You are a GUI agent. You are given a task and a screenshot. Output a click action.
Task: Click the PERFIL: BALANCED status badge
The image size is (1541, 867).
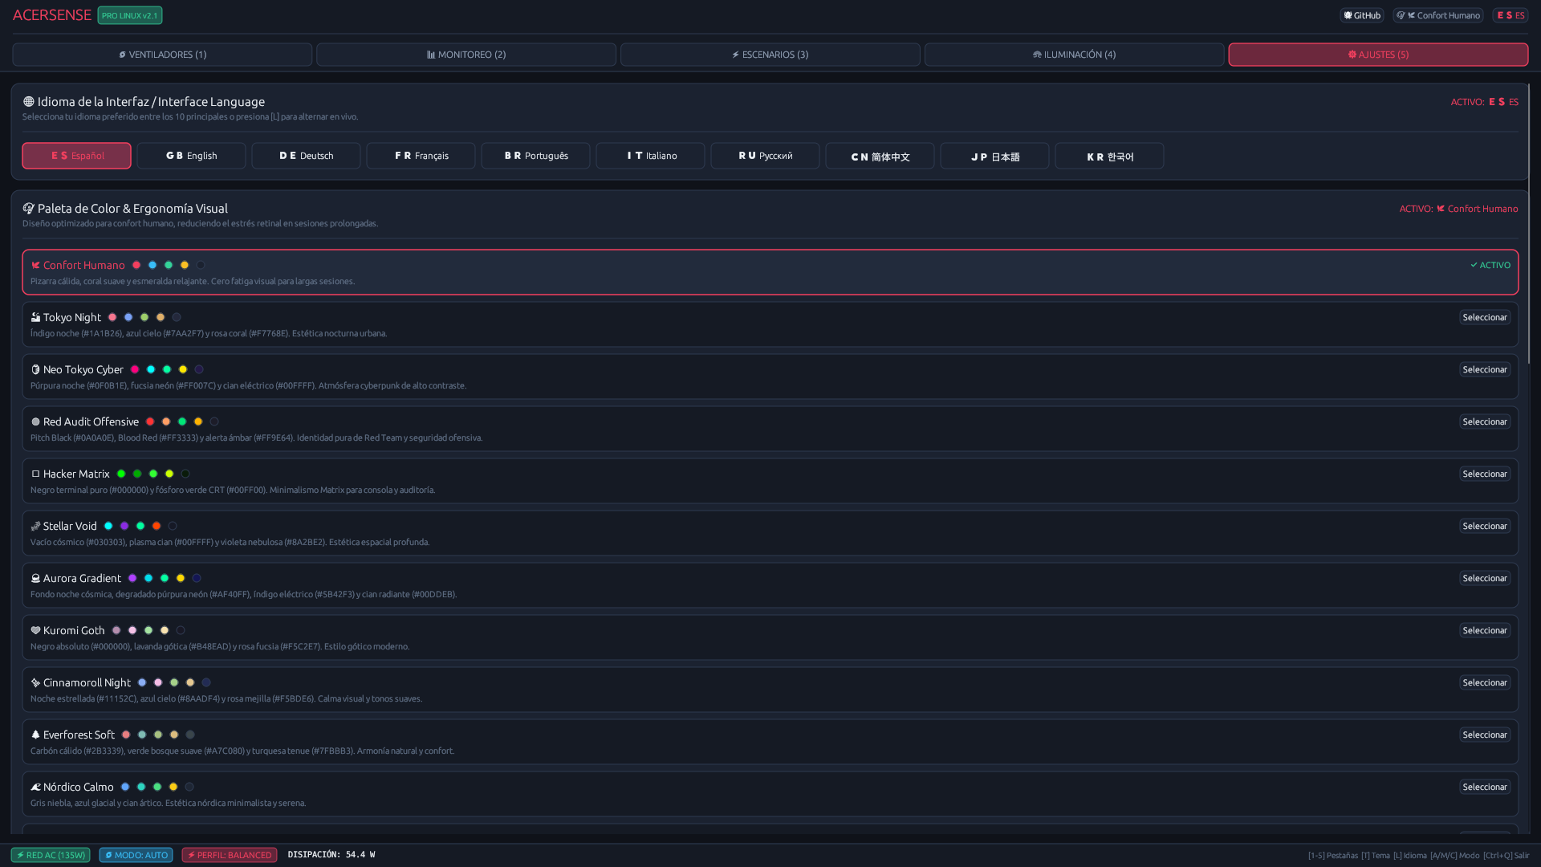coord(230,855)
